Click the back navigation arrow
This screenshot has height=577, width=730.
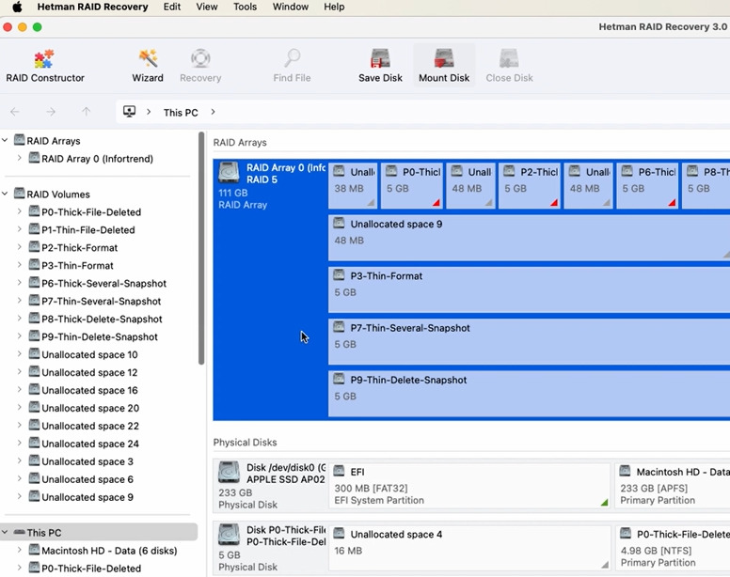pos(15,112)
